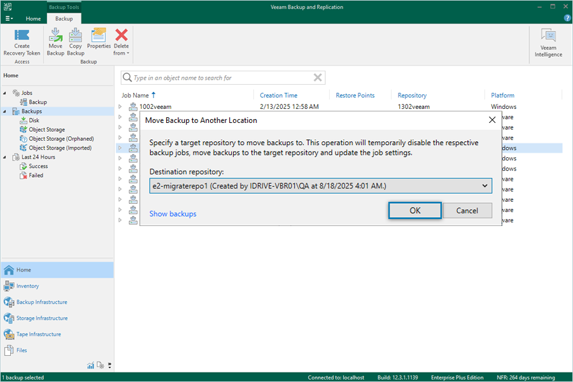Click the backup icon beside 1002veeam
The image size is (573, 382).
pyautogui.click(x=133, y=107)
